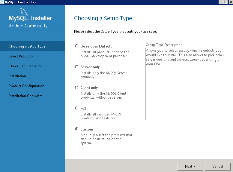
Task: Click the MySQL dolphin logo
Action: 24,12
